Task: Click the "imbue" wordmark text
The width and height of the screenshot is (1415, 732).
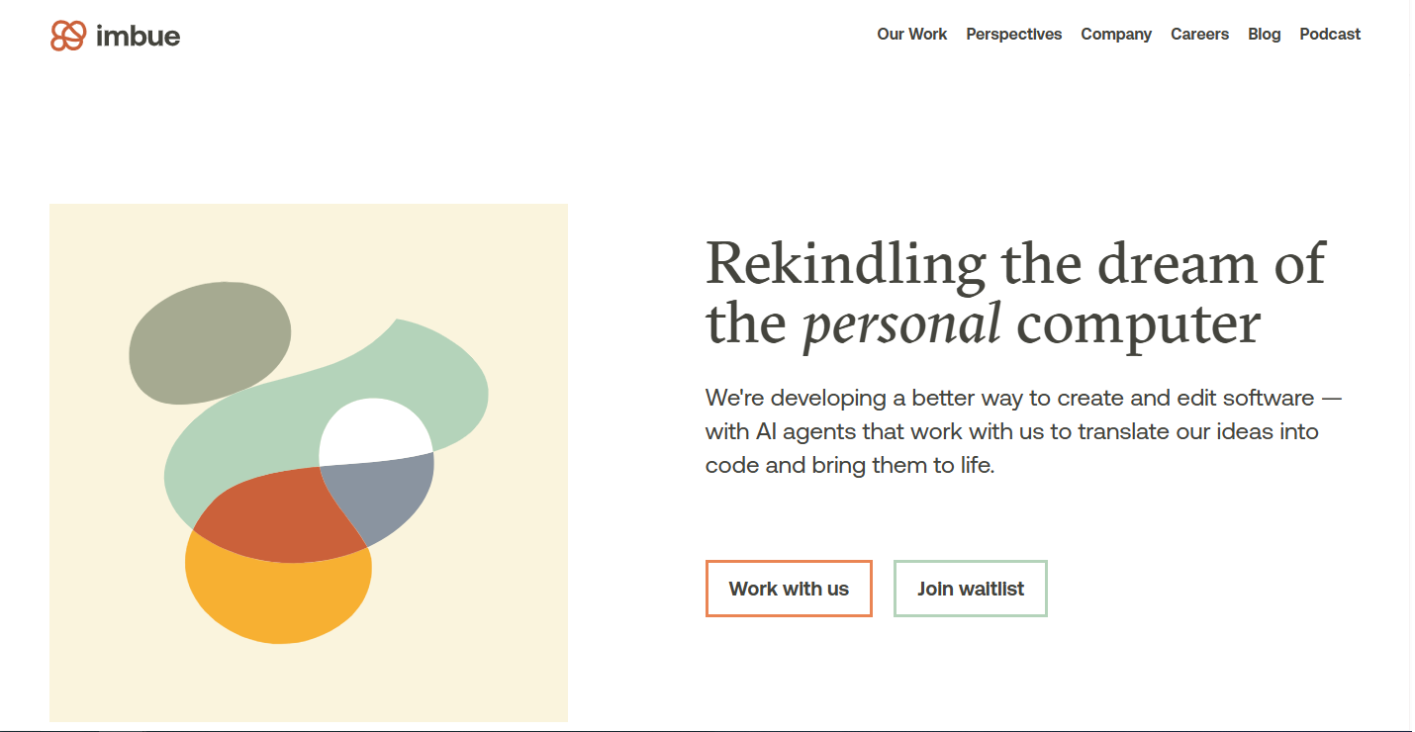Action: click(x=139, y=37)
